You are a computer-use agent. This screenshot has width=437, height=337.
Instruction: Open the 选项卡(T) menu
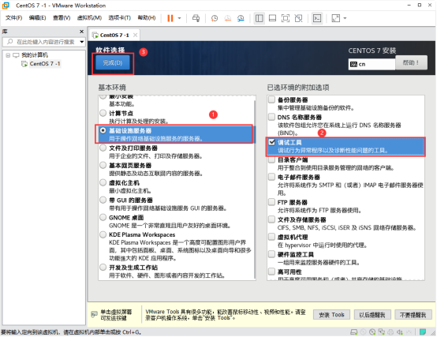119,18
